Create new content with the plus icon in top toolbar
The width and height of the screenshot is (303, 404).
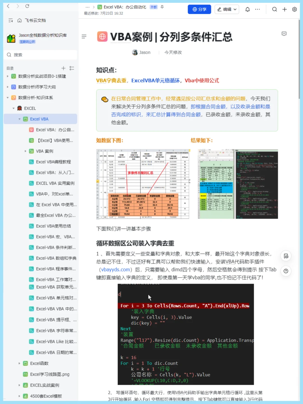(284, 9)
